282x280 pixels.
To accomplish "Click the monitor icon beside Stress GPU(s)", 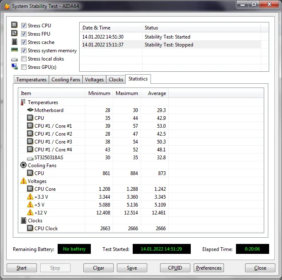I will [x=15, y=66].
